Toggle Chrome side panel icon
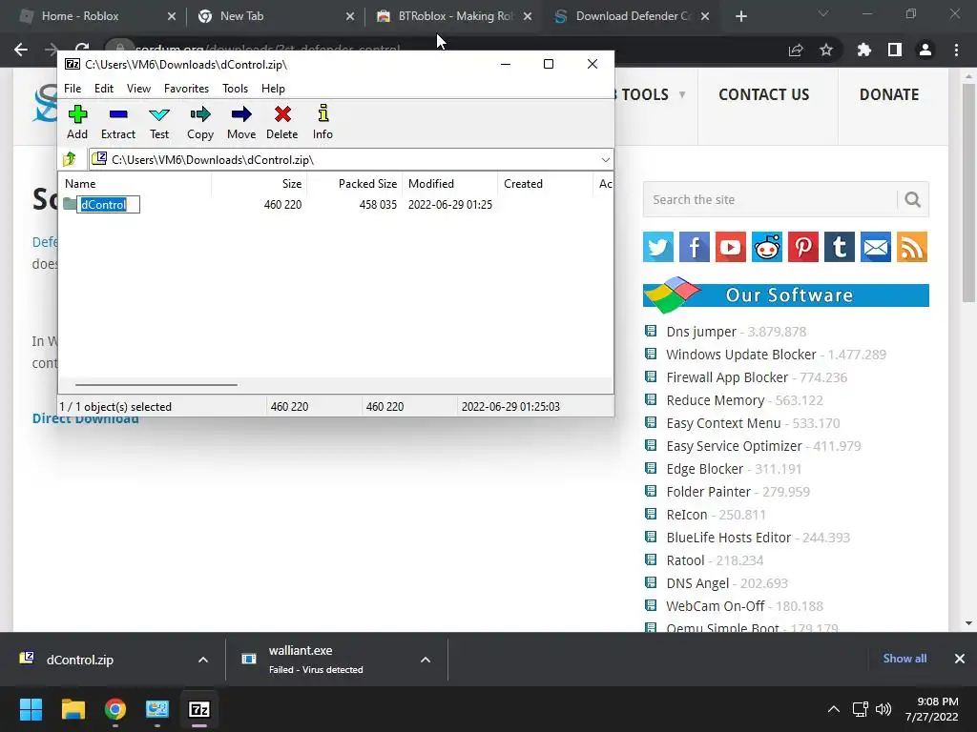Screen dimensions: 977x732 895,50
